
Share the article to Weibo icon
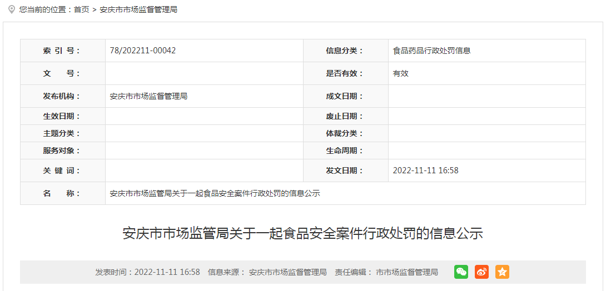coord(481,272)
